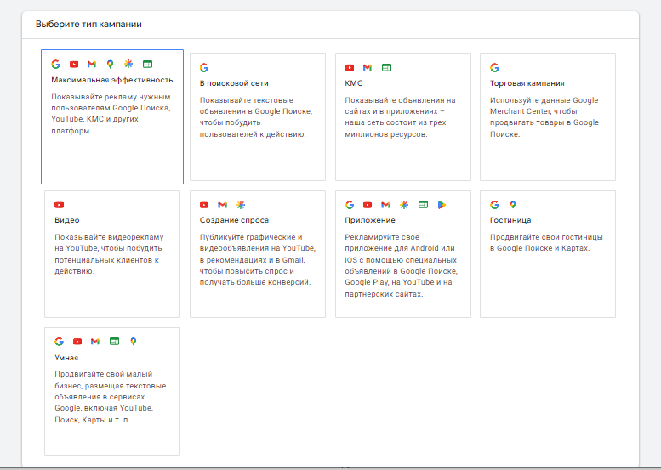
Task: Click Display network icon in Приложение card
Action: click(x=423, y=205)
